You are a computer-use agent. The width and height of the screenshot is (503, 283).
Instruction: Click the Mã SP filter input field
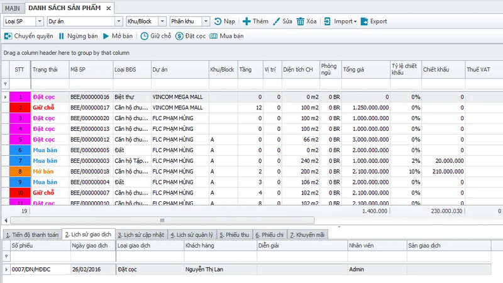[90, 83]
